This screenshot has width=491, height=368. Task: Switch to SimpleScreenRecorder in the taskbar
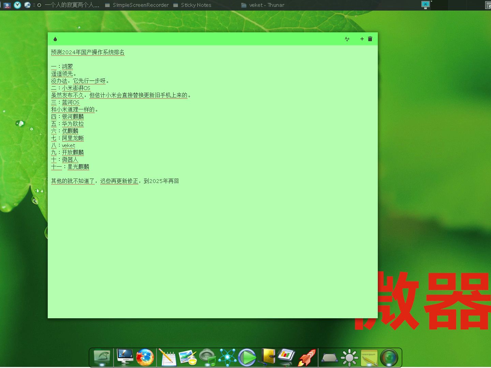point(137,5)
